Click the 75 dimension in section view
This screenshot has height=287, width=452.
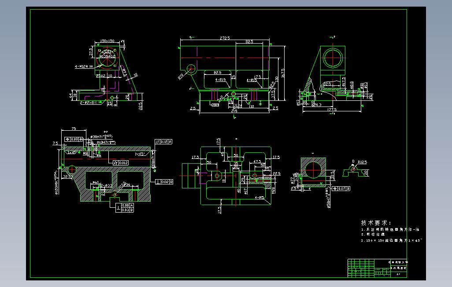[74, 129]
